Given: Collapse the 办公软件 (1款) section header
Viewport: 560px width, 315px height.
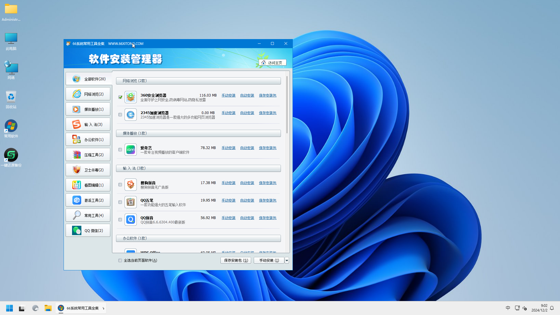Looking at the screenshot, I should pyautogui.click(x=198, y=238).
